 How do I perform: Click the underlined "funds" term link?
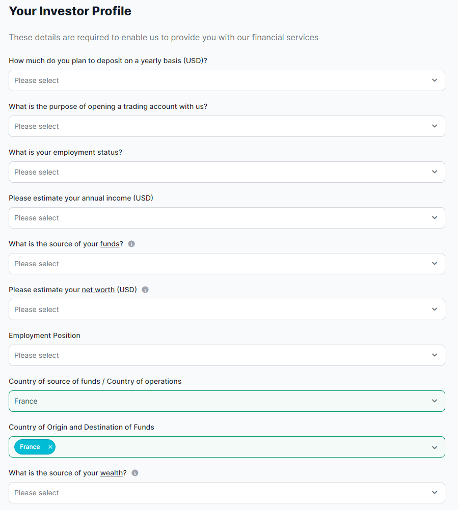(110, 244)
